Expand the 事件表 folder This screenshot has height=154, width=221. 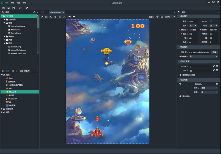[x=4, y=36]
